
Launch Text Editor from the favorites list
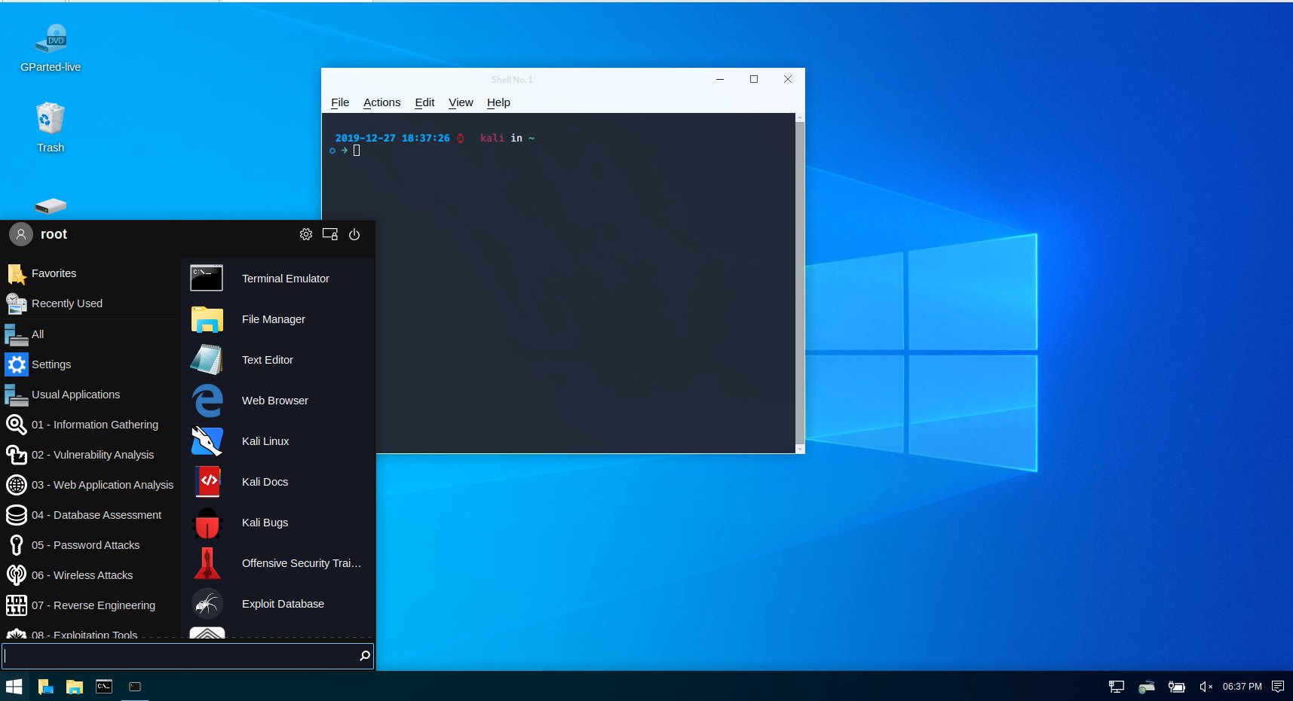point(277,360)
